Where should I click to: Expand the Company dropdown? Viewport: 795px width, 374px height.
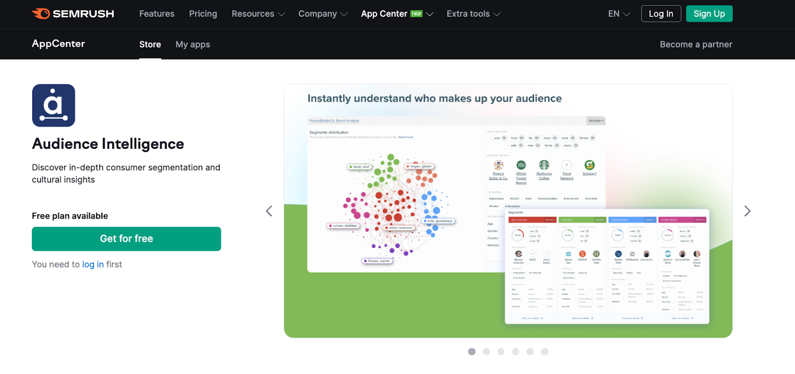coord(323,14)
